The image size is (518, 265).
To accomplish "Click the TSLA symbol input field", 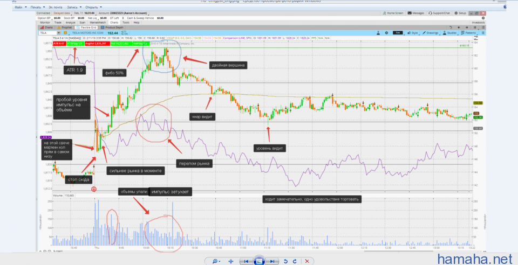I will pos(47,33).
